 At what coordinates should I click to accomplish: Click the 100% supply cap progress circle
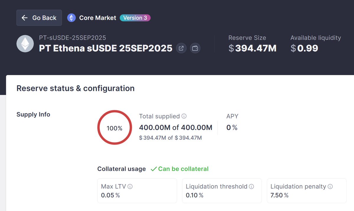tap(115, 127)
